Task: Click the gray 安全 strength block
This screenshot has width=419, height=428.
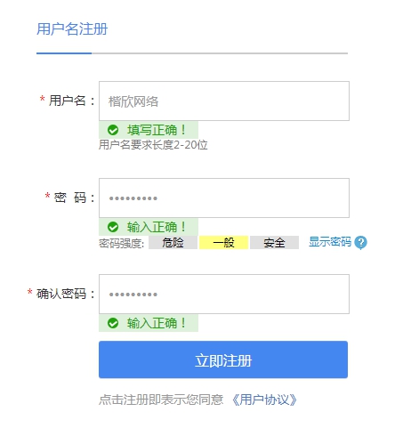Action: coord(274,243)
